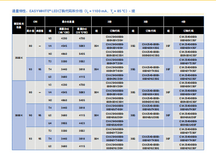
Task: Select order code ending 000N0YU230G
Action: [x=151, y=146]
